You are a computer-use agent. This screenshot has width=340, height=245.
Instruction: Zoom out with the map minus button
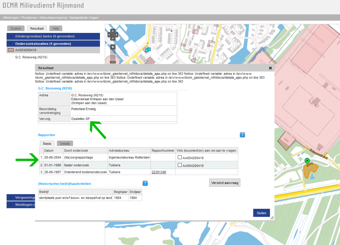click(113, 62)
